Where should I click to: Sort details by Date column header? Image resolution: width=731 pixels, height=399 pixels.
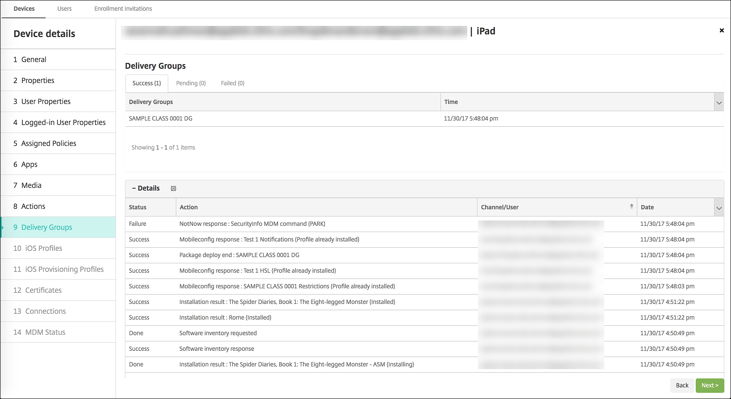(647, 207)
